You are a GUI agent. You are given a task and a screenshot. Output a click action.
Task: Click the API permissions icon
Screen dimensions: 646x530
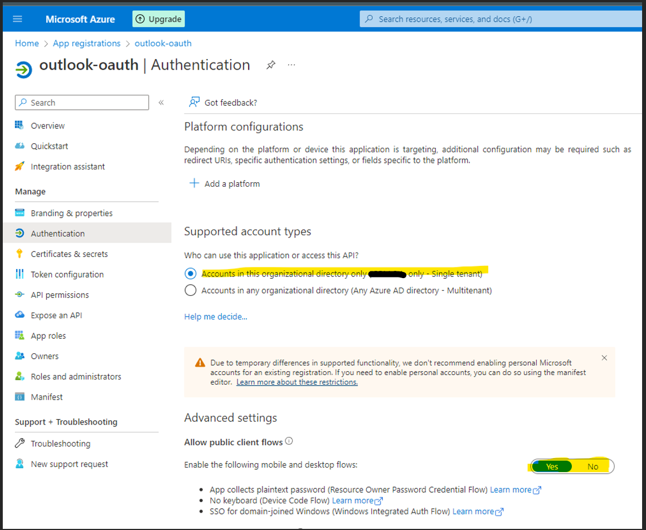(20, 294)
